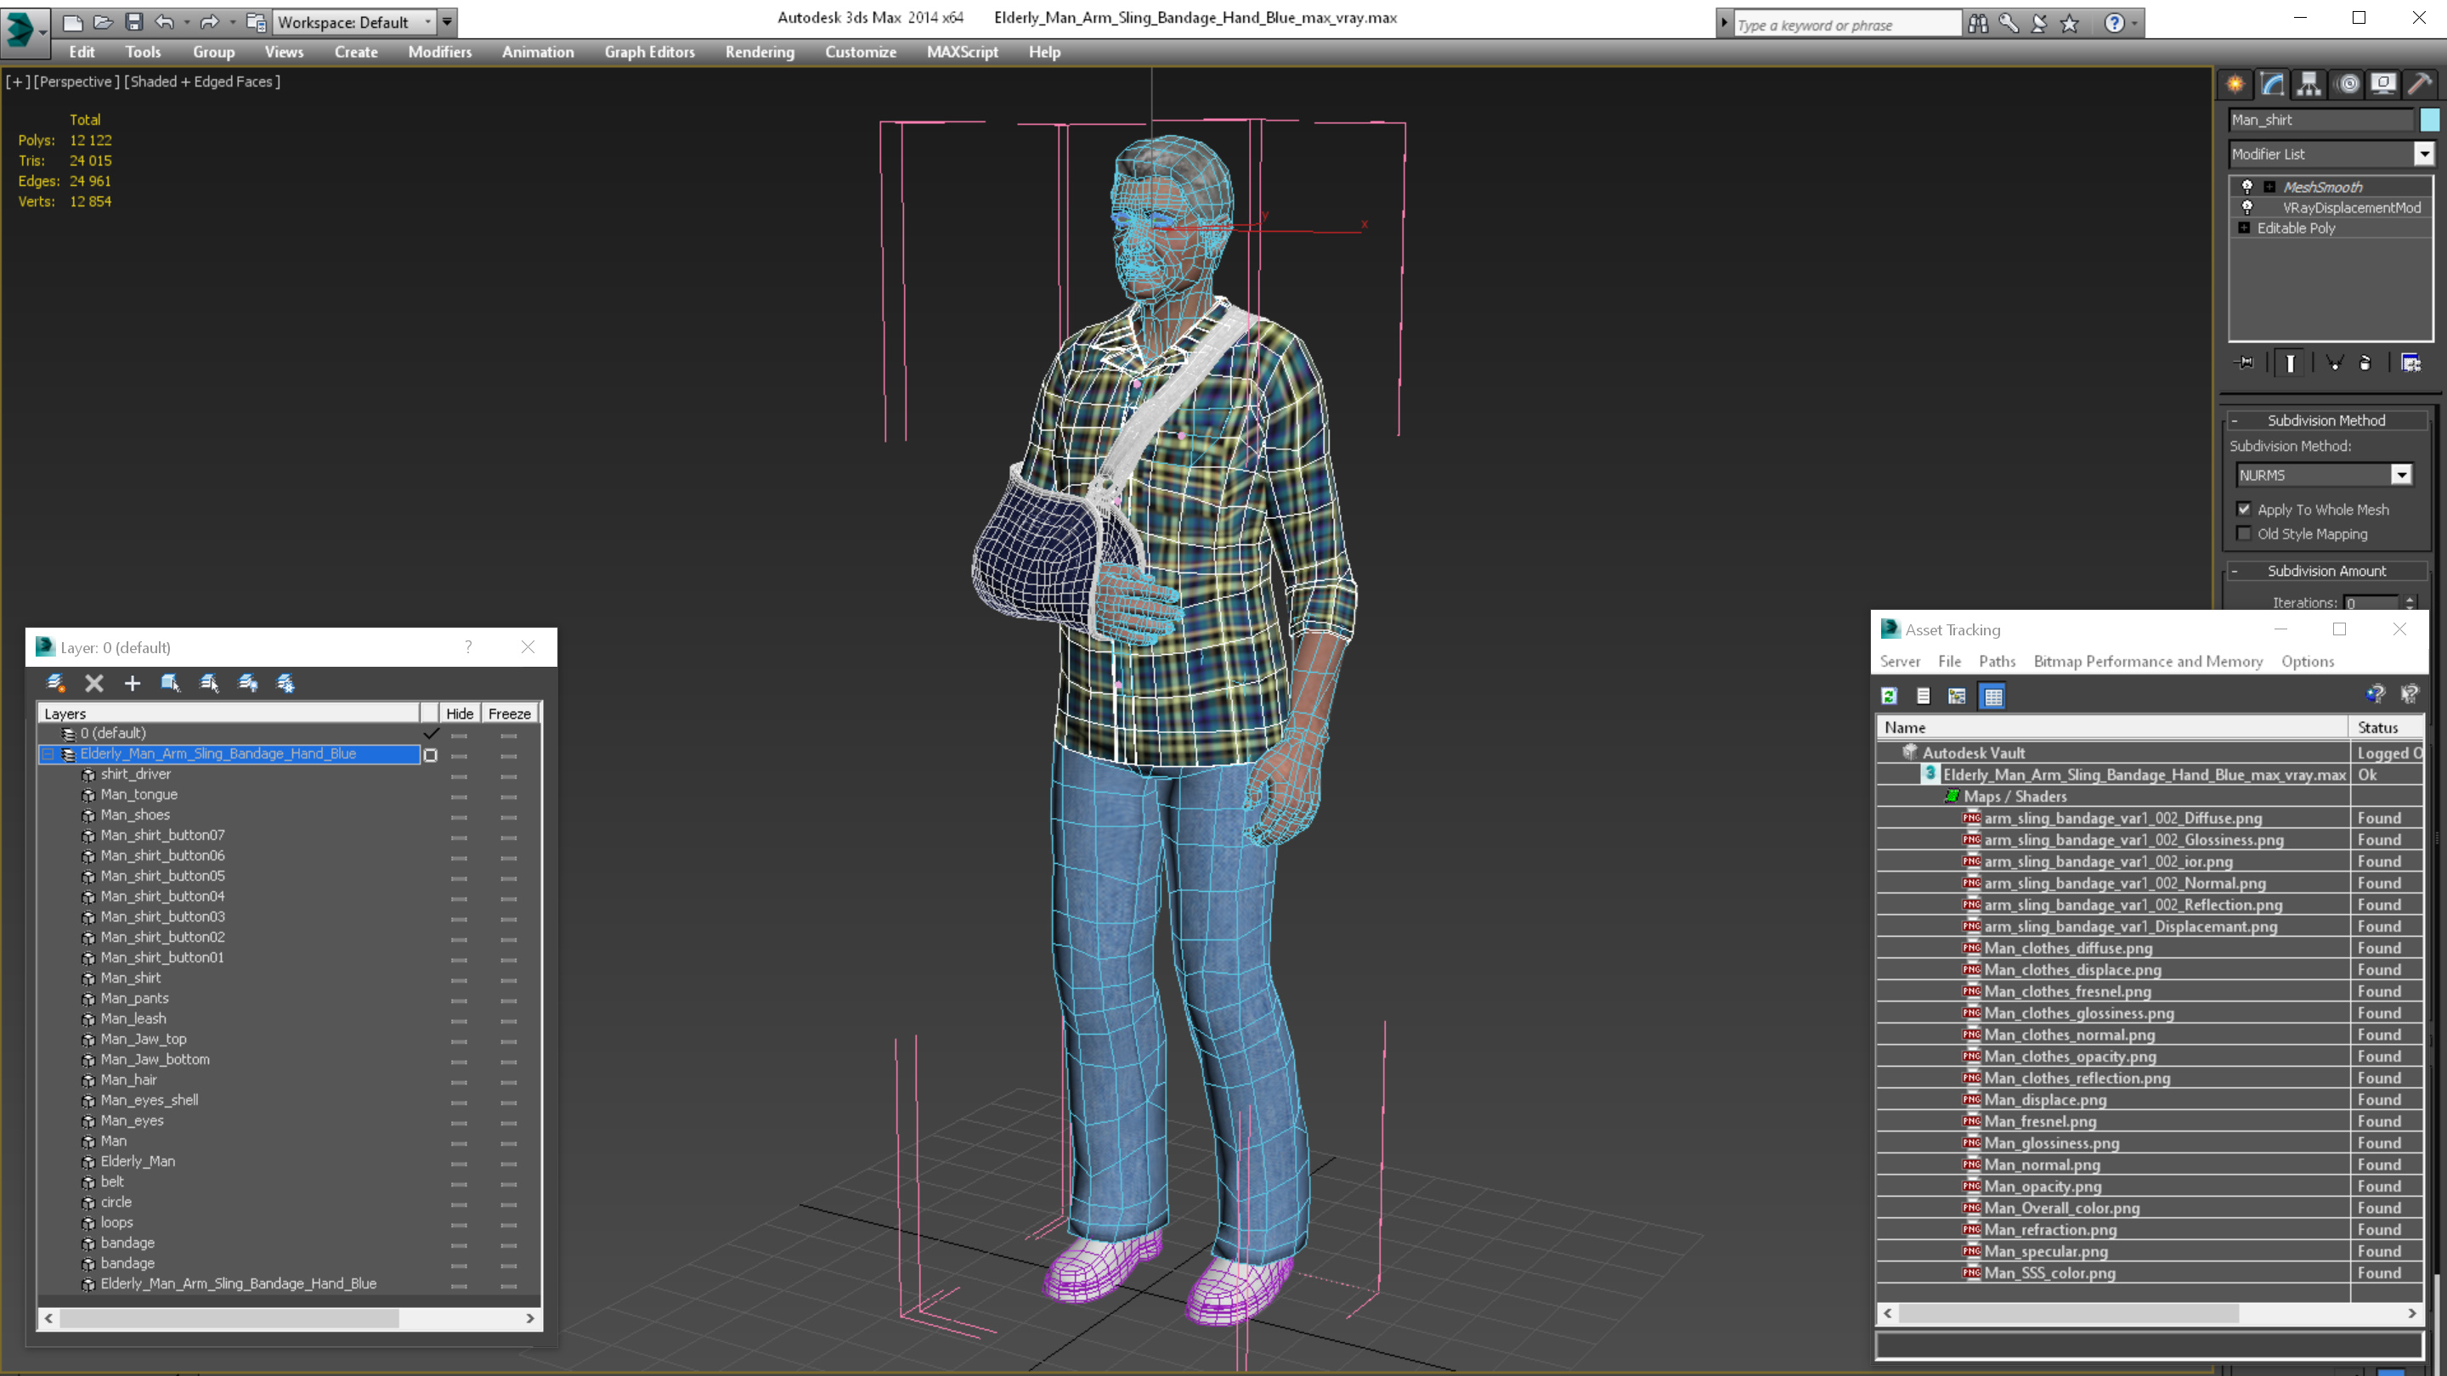
Task: Open Project Folder icon in quick toolbar
Action: (x=256, y=22)
